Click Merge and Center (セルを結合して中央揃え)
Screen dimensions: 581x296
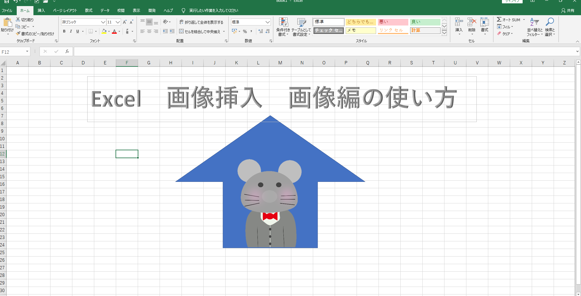click(199, 31)
